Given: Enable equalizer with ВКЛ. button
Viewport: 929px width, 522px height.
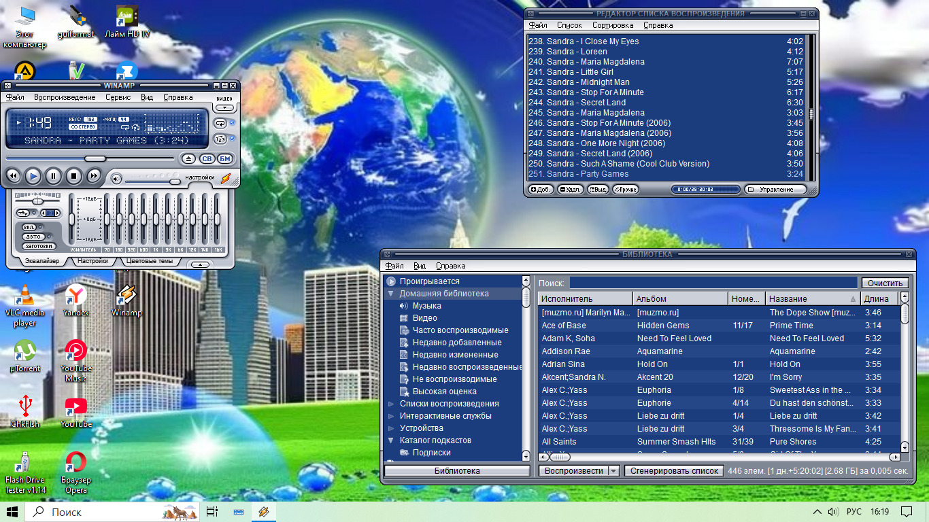Looking at the screenshot, I should (x=30, y=227).
